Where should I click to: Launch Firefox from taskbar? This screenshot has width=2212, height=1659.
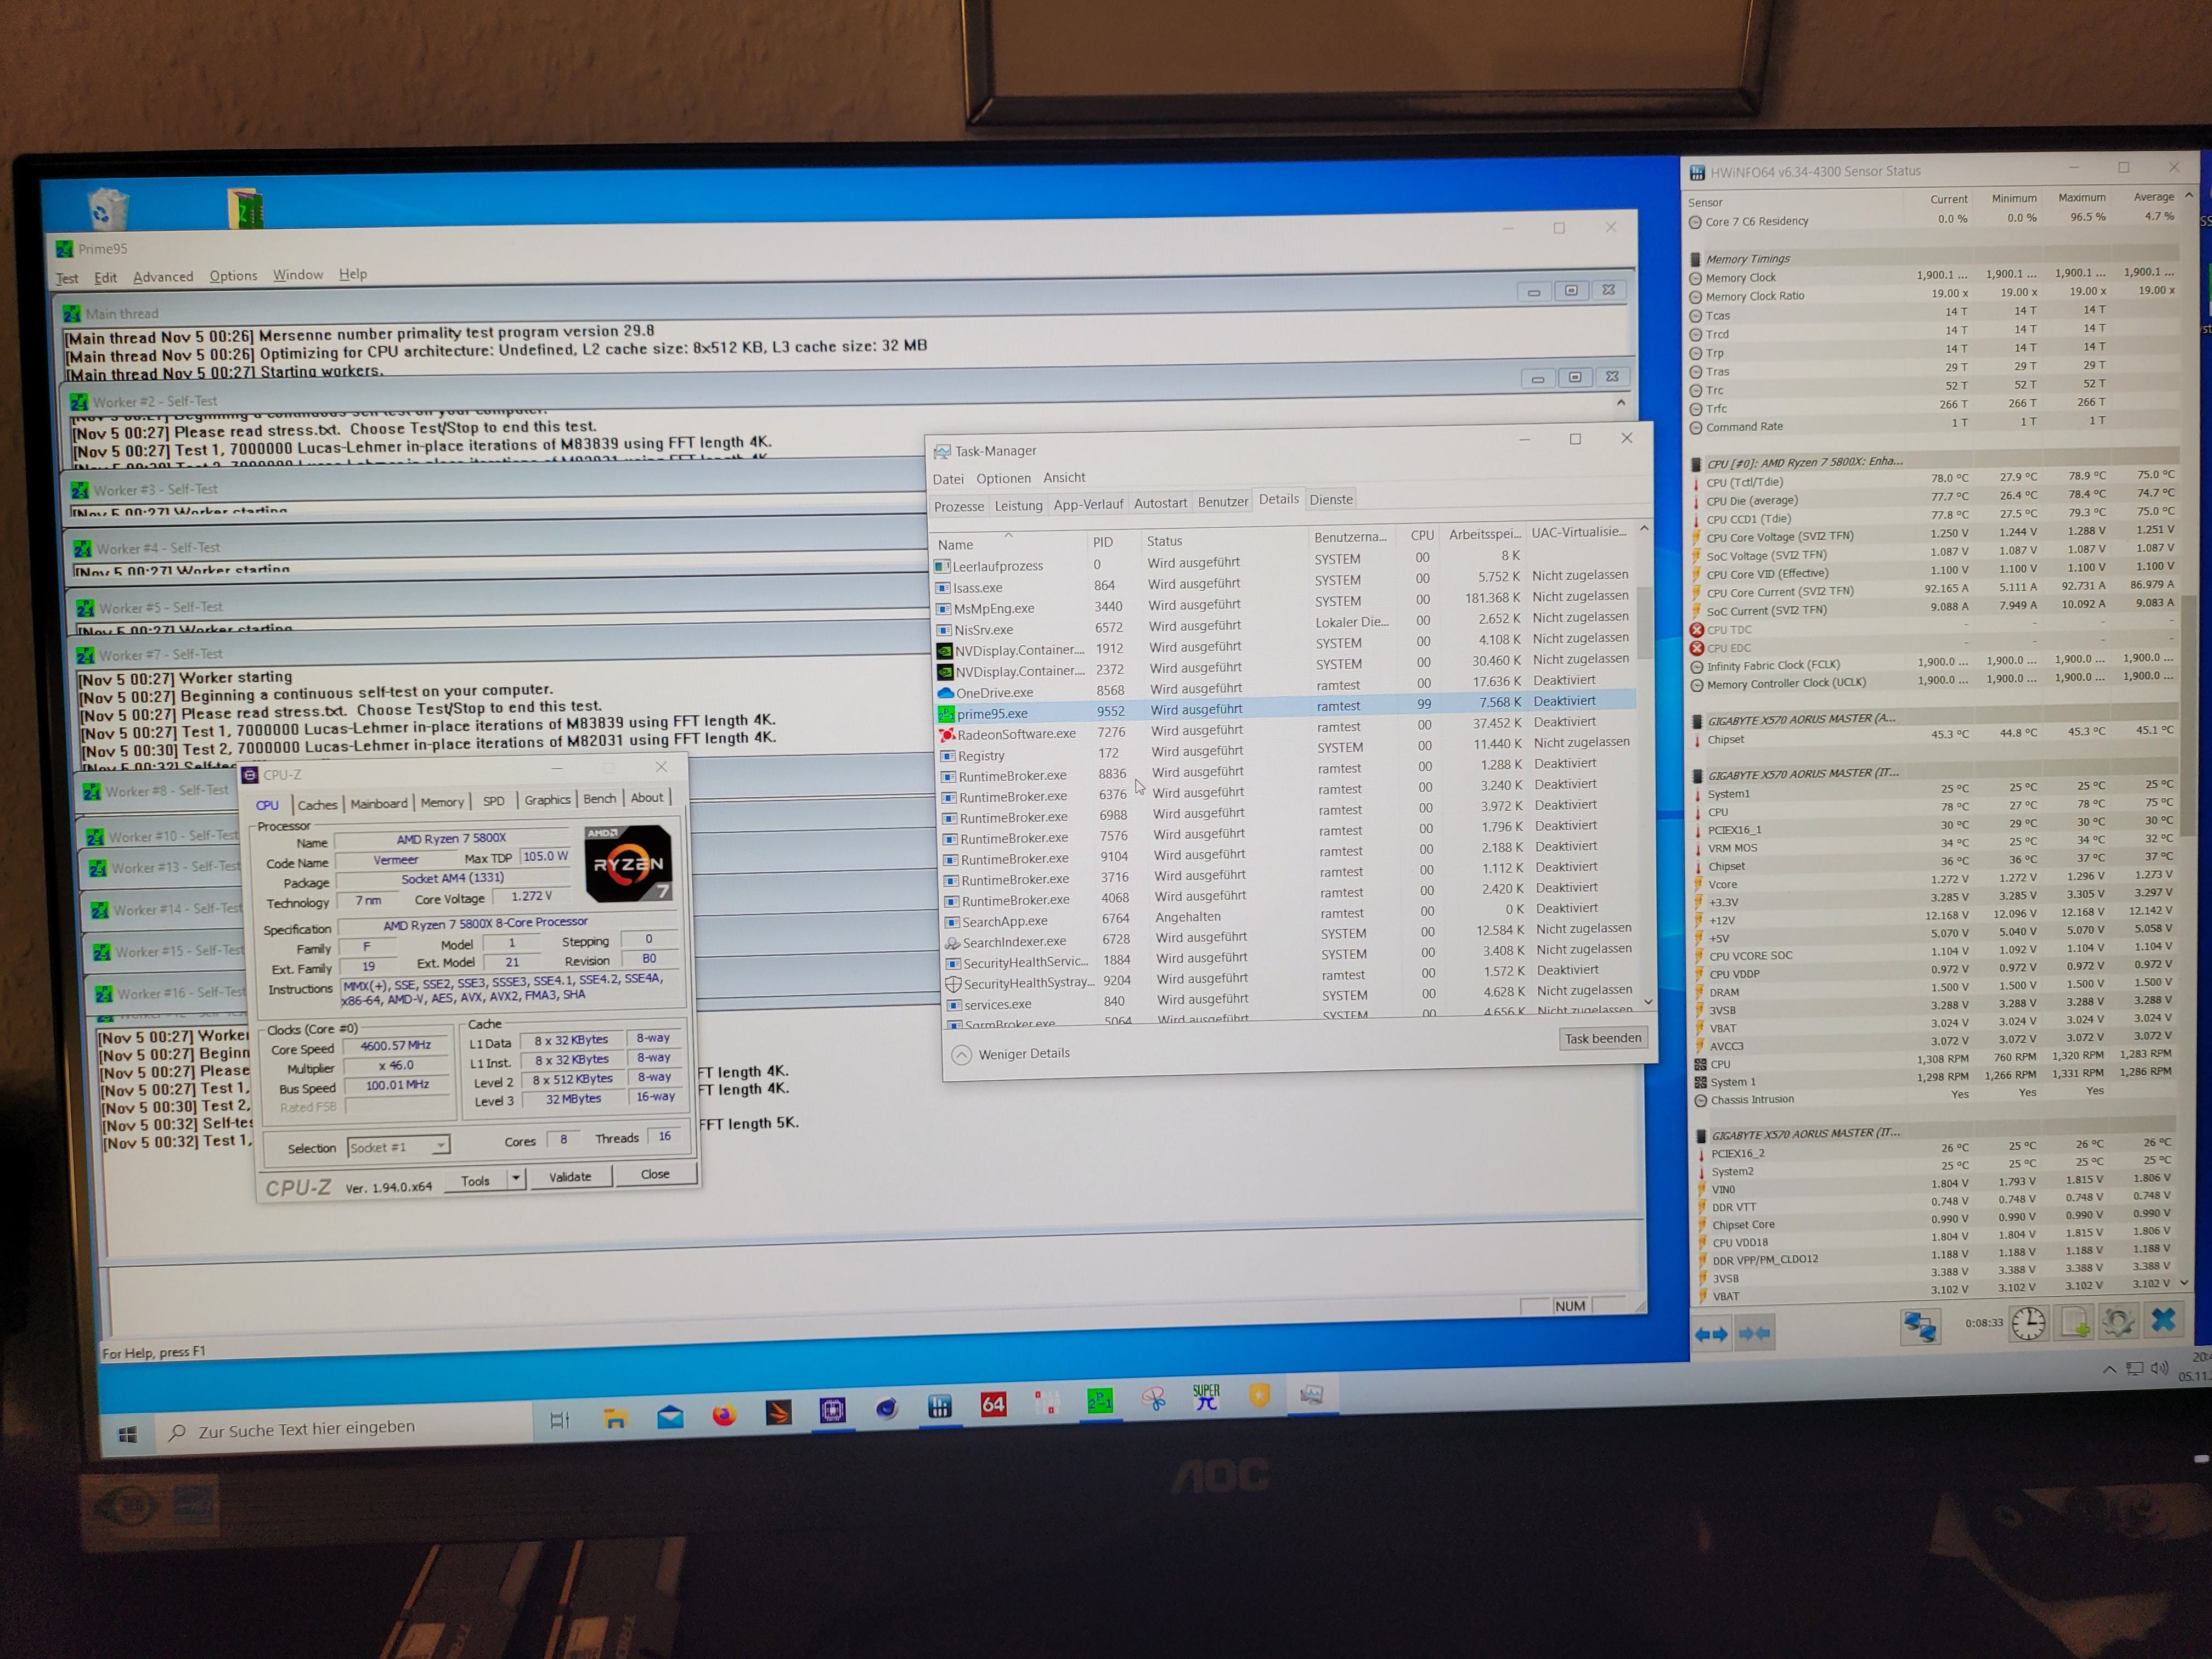tap(724, 1414)
